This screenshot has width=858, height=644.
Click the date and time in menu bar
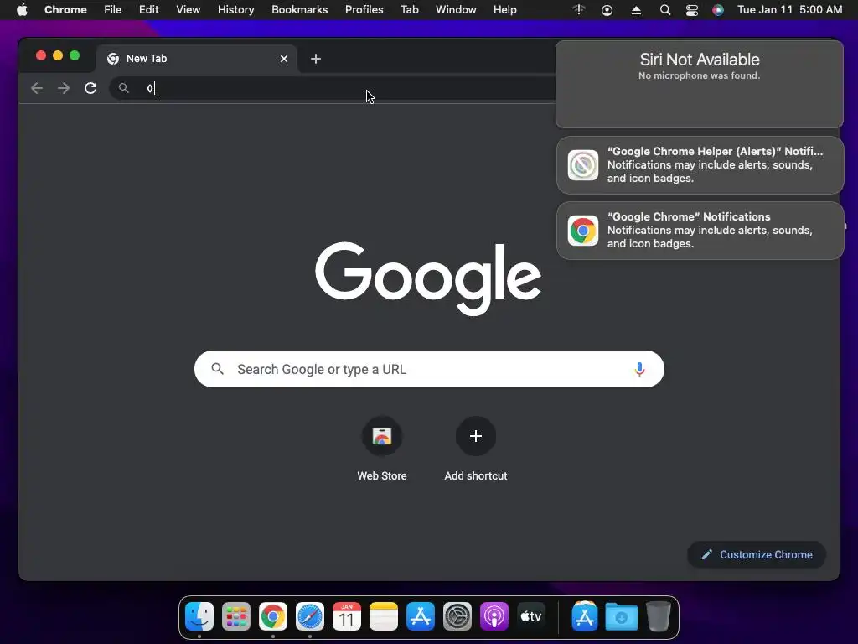[789, 10]
